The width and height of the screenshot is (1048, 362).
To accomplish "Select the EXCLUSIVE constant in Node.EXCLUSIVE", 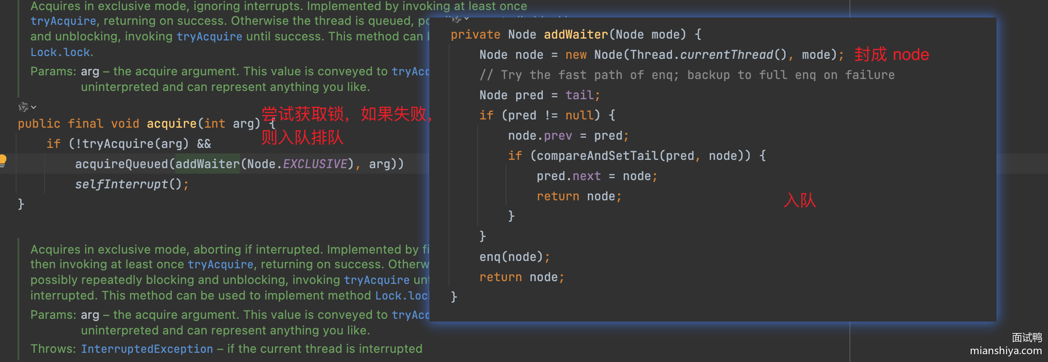I will tap(315, 164).
